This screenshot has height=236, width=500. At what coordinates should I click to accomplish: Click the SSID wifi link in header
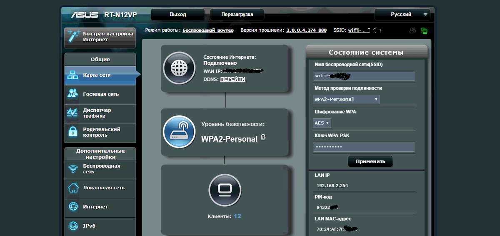coord(364,30)
